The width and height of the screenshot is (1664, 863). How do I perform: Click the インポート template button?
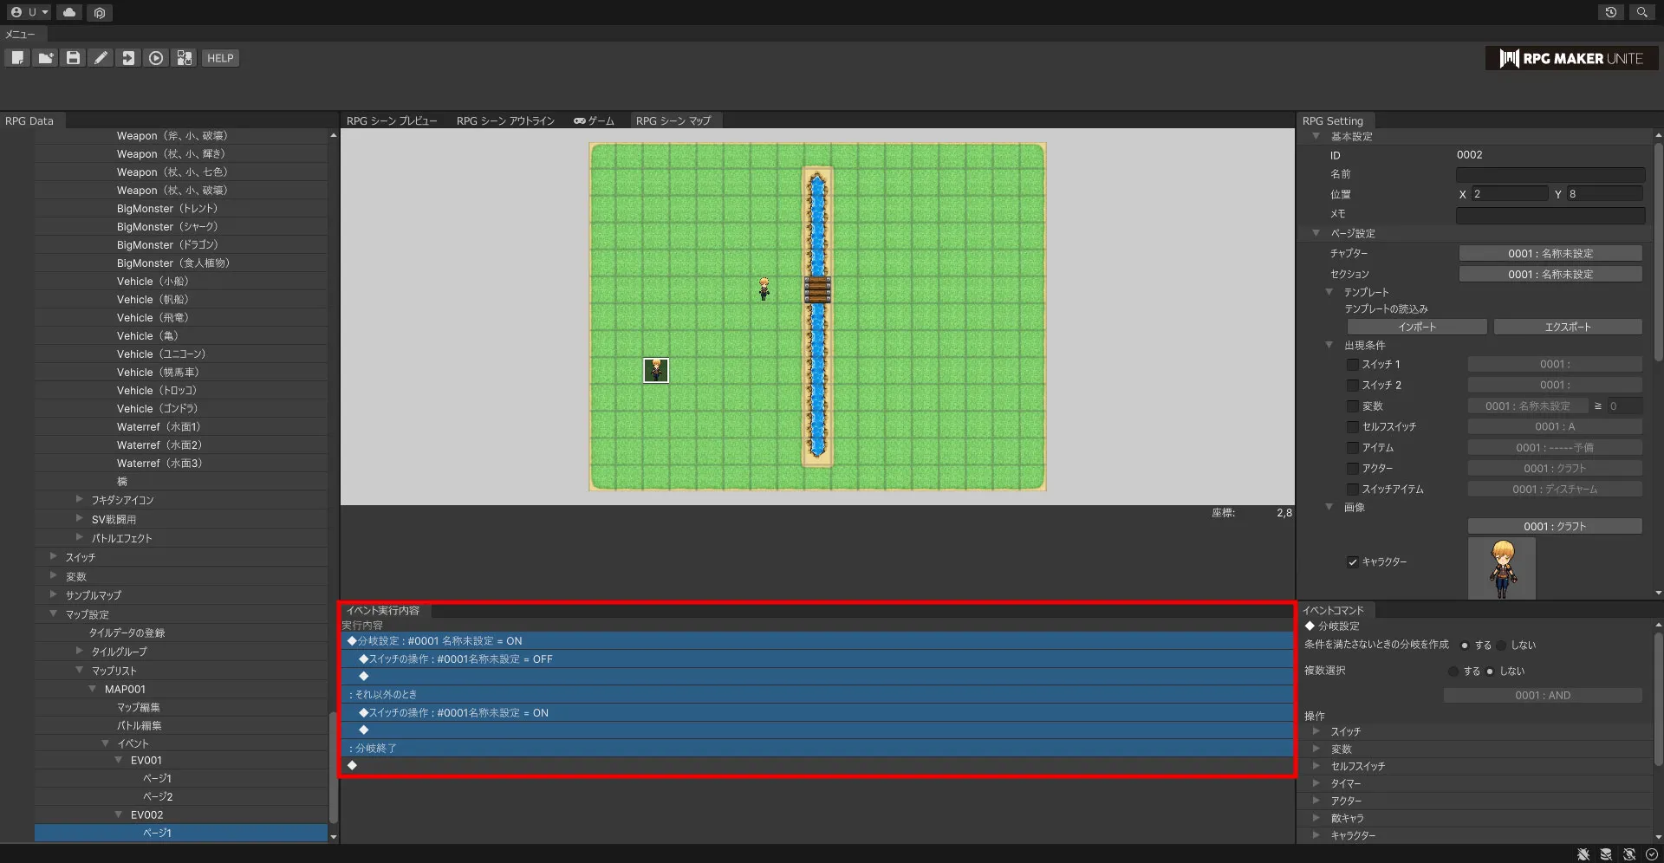tap(1416, 328)
